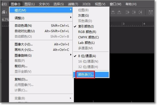Image resolution: width=157 pixels, height=105 pixels.
Task: Open the 文字(Y) menu
Action: [44, 4]
